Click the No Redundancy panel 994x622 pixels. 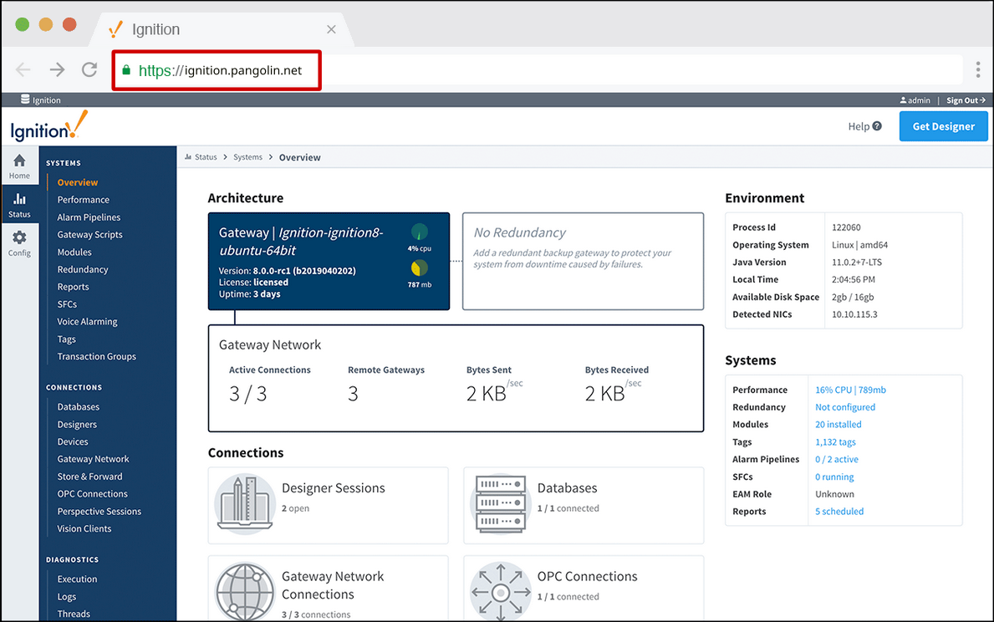584,261
